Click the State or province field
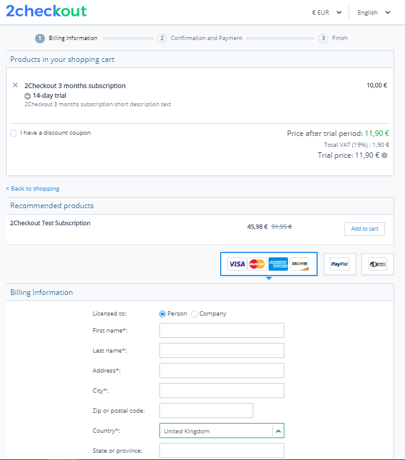Image resolution: width=405 pixels, height=460 pixels. pos(222,451)
